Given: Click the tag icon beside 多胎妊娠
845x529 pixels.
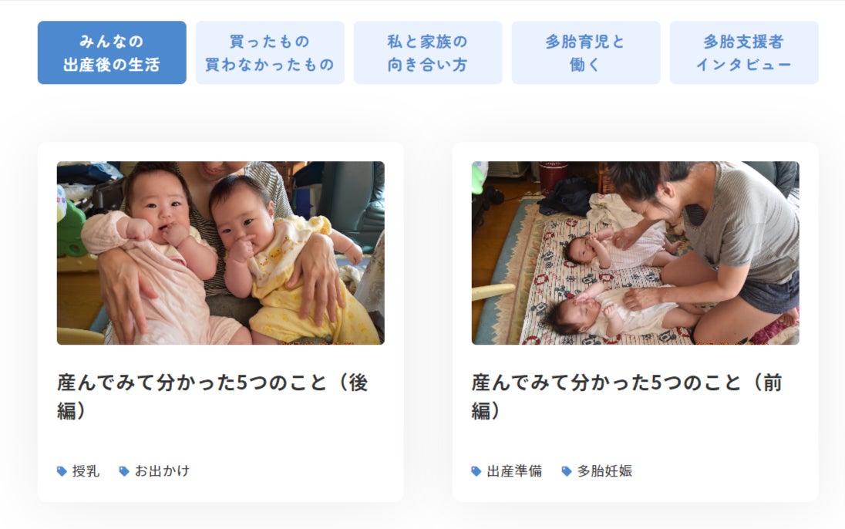Looking at the screenshot, I should 567,471.
